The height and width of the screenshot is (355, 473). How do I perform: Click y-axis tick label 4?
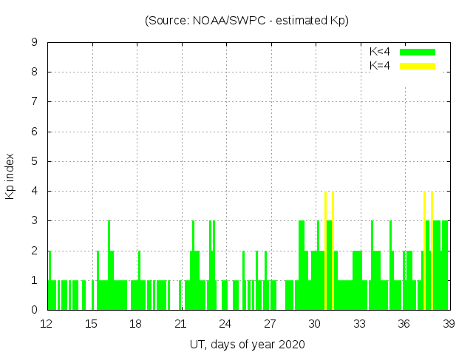(34, 191)
